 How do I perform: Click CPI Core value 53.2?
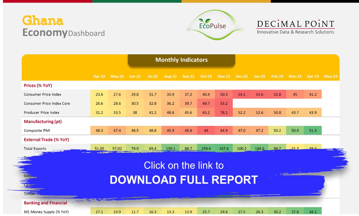224,103
